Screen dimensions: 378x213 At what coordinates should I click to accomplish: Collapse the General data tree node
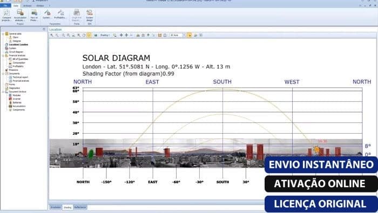[x=3, y=33]
